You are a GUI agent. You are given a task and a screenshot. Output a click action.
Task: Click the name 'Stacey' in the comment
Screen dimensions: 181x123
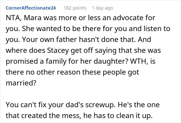click(x=58, y=50)
